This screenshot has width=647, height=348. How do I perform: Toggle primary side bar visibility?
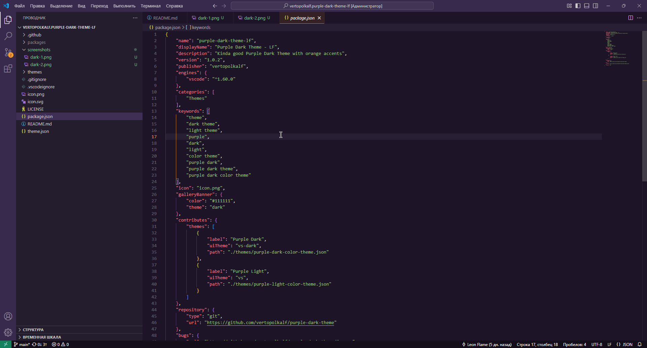pyautogui.click(x=578, y=6)
